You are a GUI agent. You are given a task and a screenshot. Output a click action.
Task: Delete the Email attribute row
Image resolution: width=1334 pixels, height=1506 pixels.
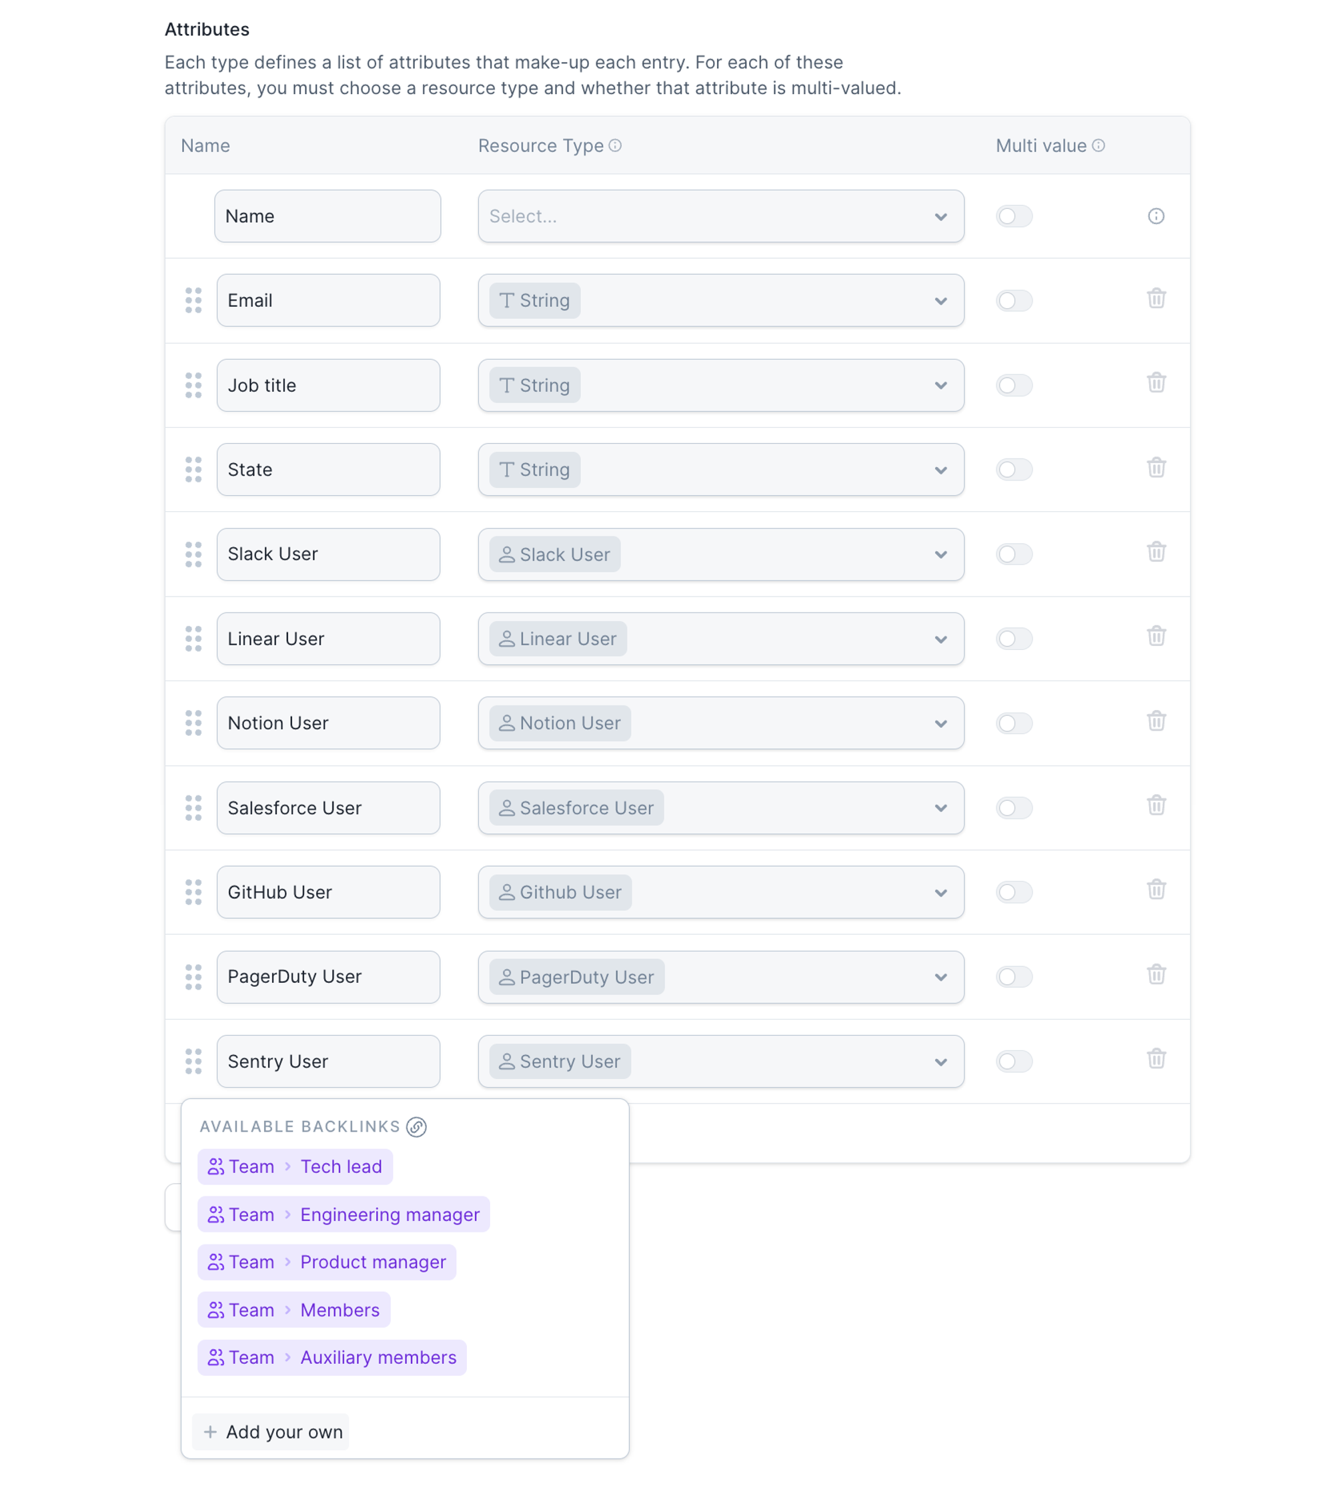coord(1156,298)
